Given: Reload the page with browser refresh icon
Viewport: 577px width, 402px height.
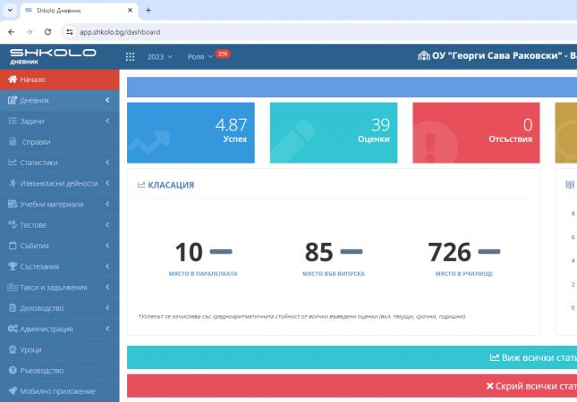Looking at the screenshot, I should pyautogui.click(x=47, y=31).
